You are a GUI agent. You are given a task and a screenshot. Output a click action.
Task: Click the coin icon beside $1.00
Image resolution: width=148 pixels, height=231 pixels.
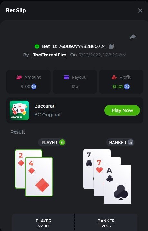click(x=34, y=86)
